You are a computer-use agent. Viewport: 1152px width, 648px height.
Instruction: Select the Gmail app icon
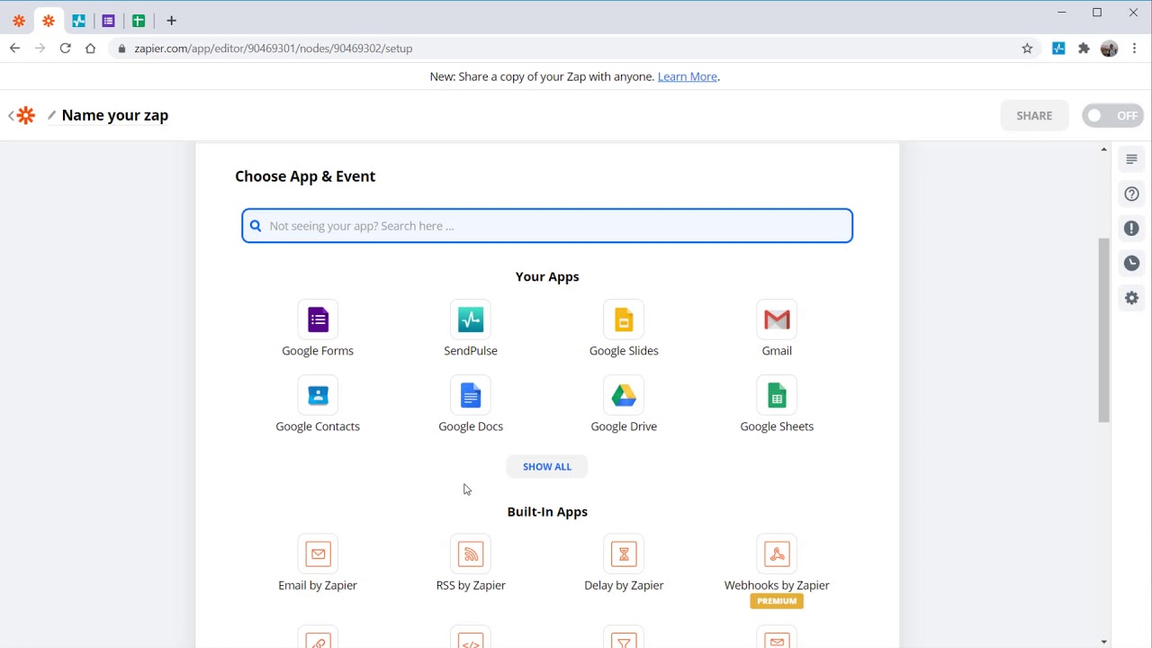point(777,319)
